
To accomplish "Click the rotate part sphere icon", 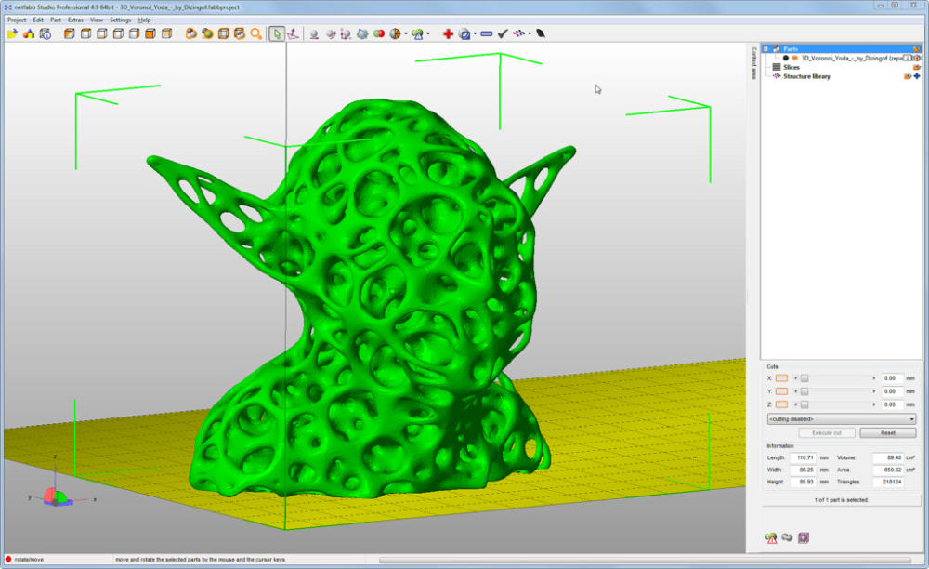I will click(331, 34).
